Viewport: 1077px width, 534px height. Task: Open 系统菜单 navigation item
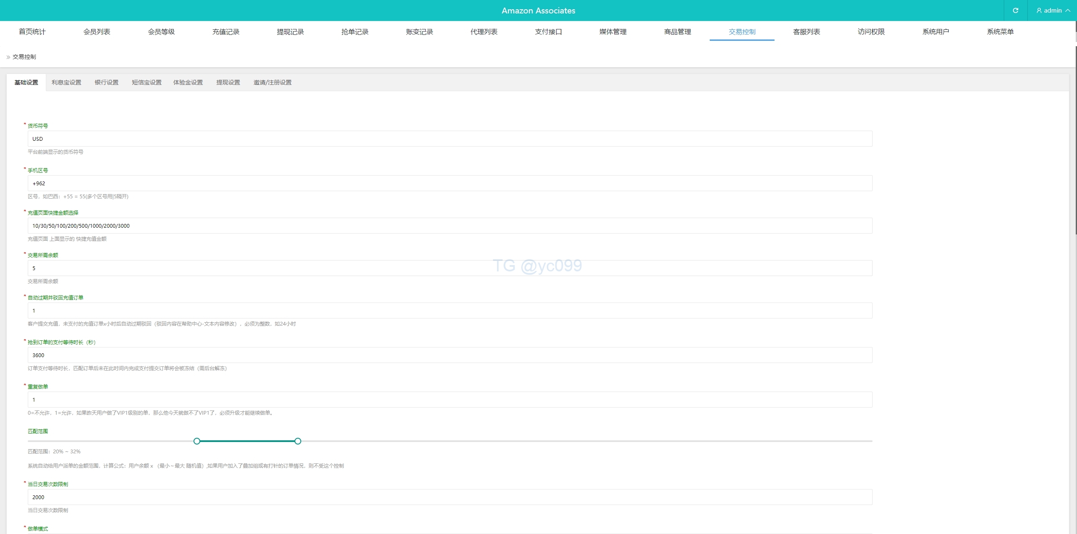pos(1000,32)
